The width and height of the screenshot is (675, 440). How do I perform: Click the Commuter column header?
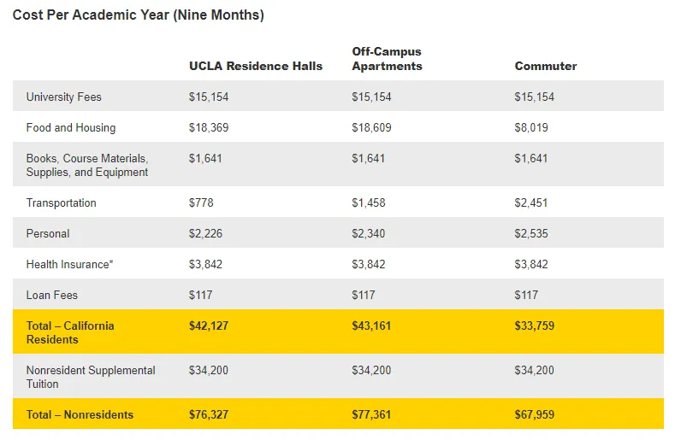pyautogui.click(x=545, y=66)
